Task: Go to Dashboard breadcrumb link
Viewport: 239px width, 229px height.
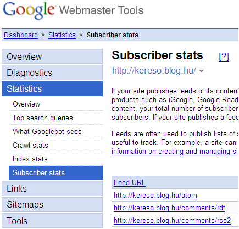Action: tap(21, 35)
